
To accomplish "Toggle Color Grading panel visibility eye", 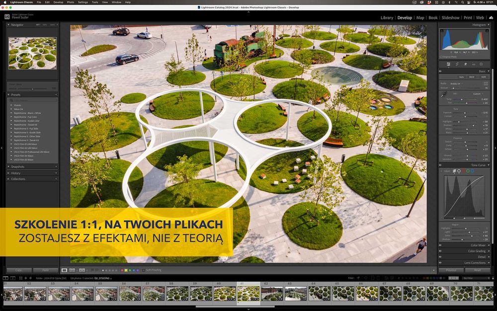I will pos(440,251).
